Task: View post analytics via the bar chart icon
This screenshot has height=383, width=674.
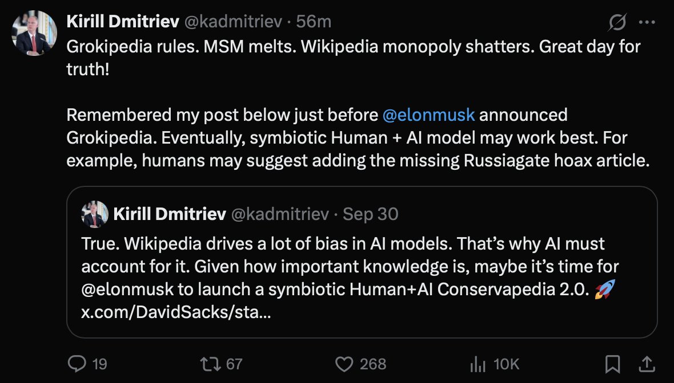Action: pyautogui.click(x=477, y=364)
